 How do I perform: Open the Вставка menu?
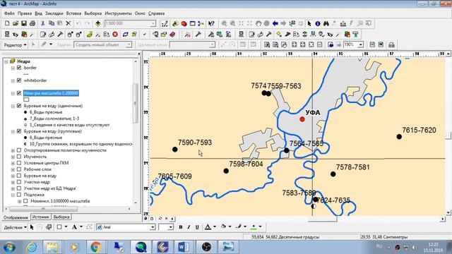point(73,13)
